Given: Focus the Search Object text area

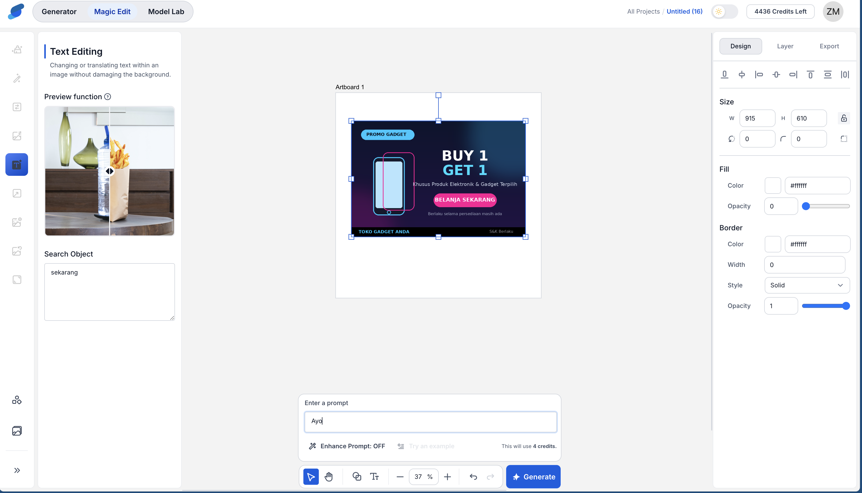Looking at the screenshot, I should pyautogui.click(x=110, y=292).
